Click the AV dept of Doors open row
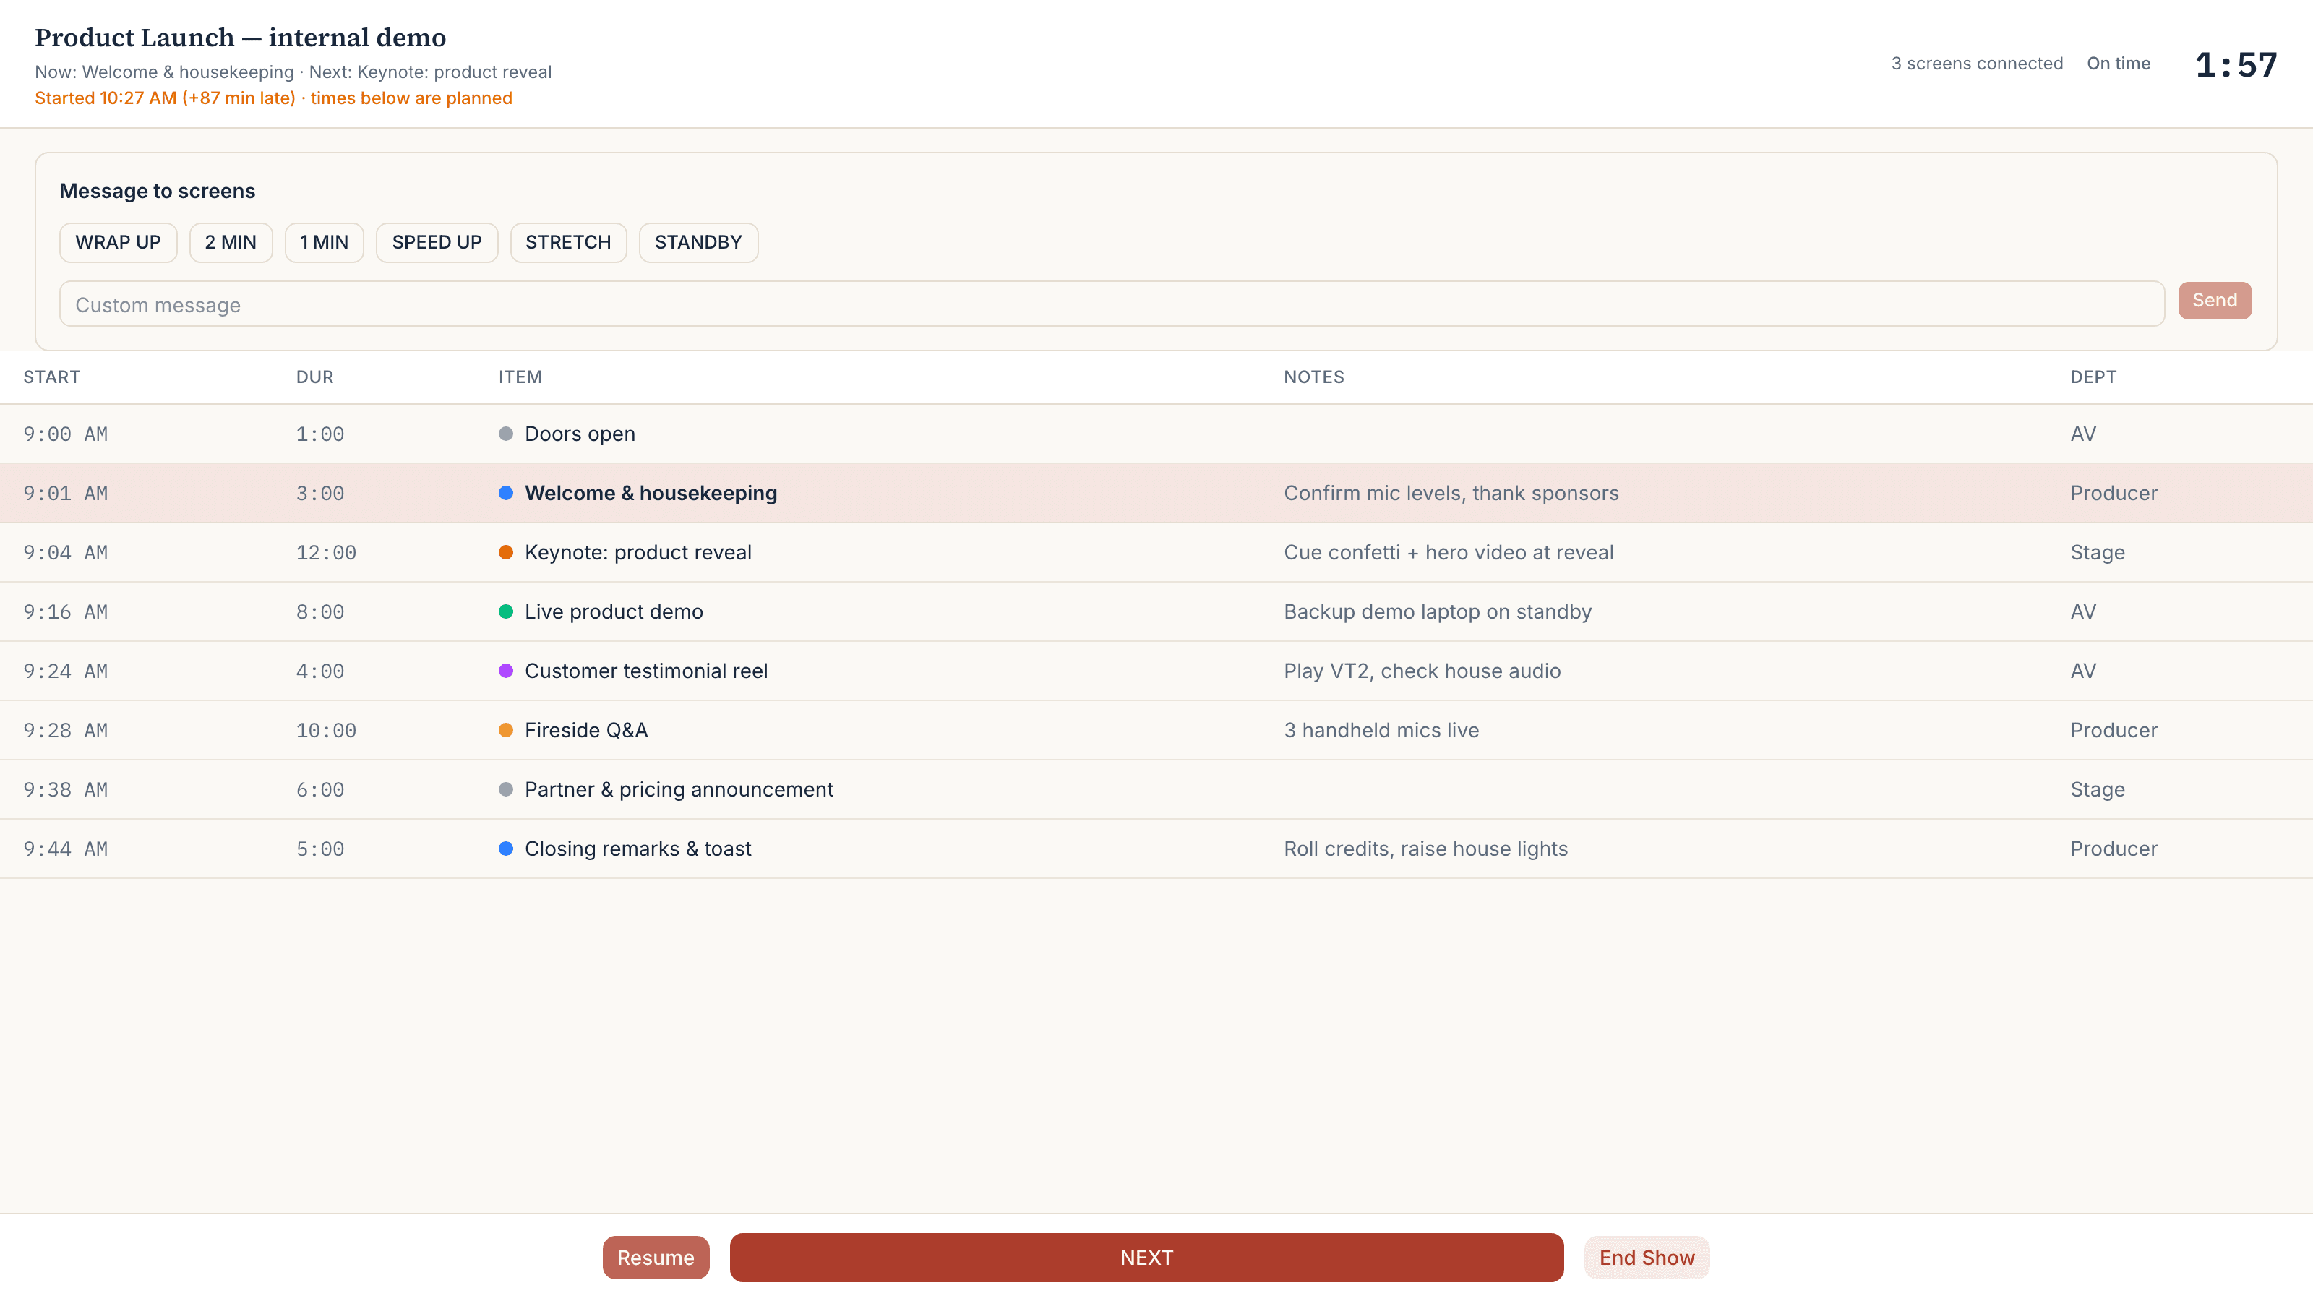Viewport: 2313px width, 1301px height. (x=2083, y=434)
